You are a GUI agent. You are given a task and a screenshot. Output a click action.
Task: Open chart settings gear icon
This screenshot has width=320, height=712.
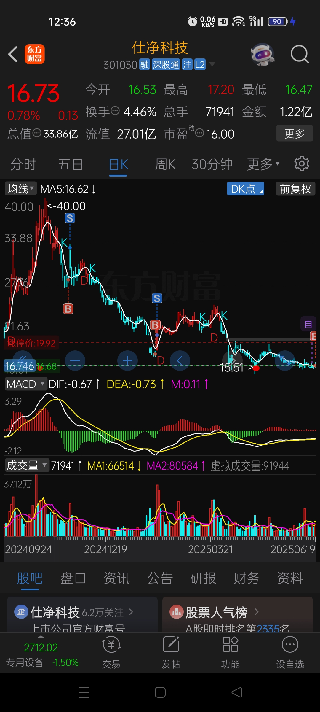302,164
